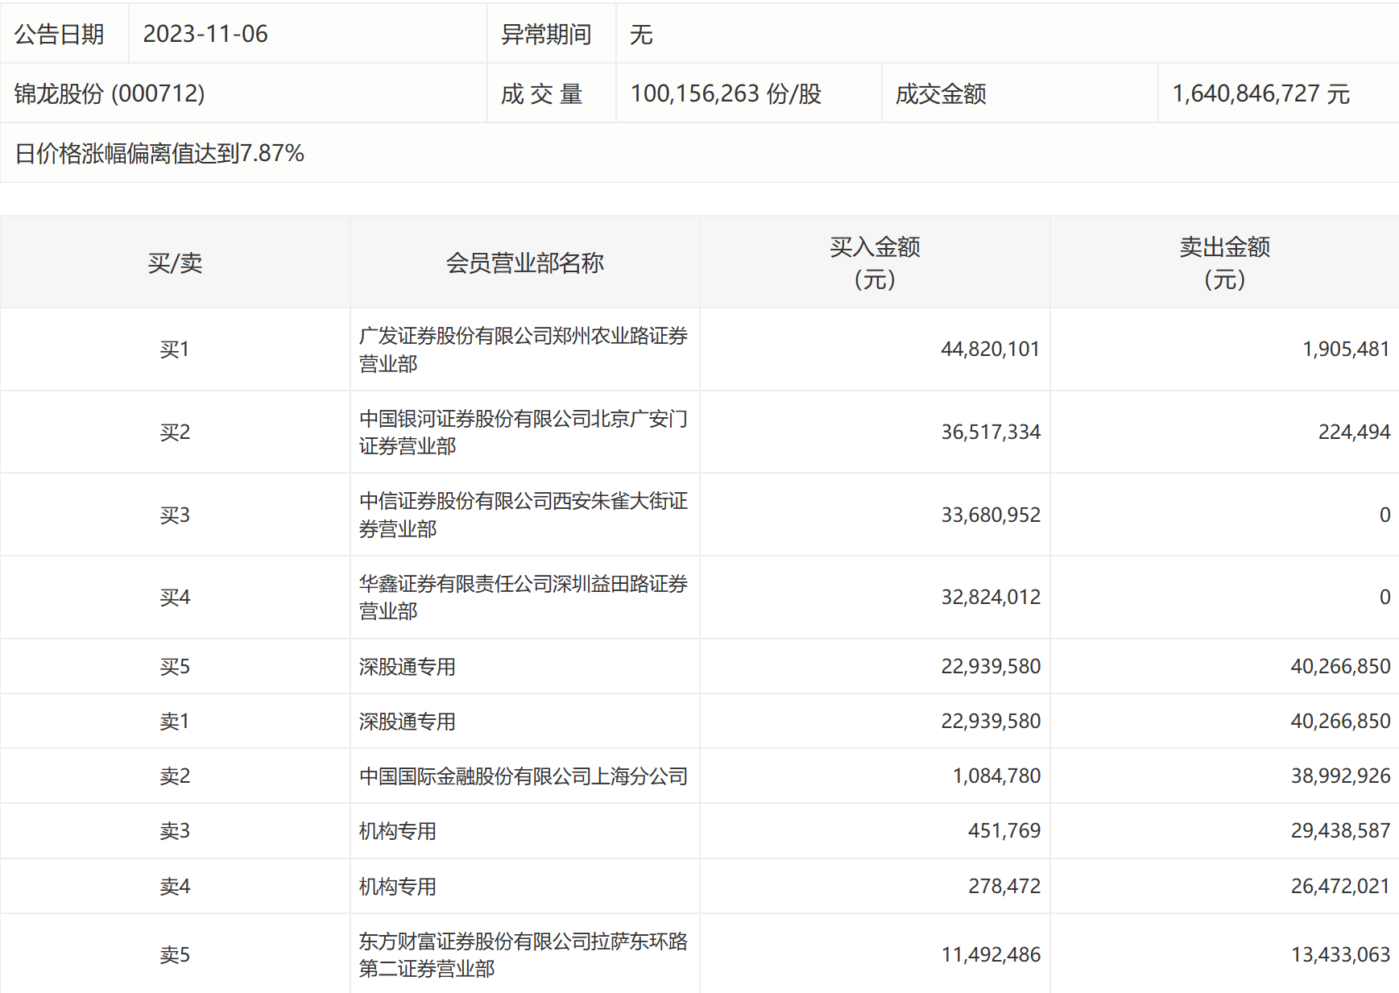The image size is (1399, 993).
Task: Click the 卖出金额 (元) column header
Action: pyautogui.click(x=1224, y=263)
